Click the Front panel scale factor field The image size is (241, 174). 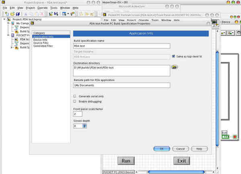tap(78, 114)
